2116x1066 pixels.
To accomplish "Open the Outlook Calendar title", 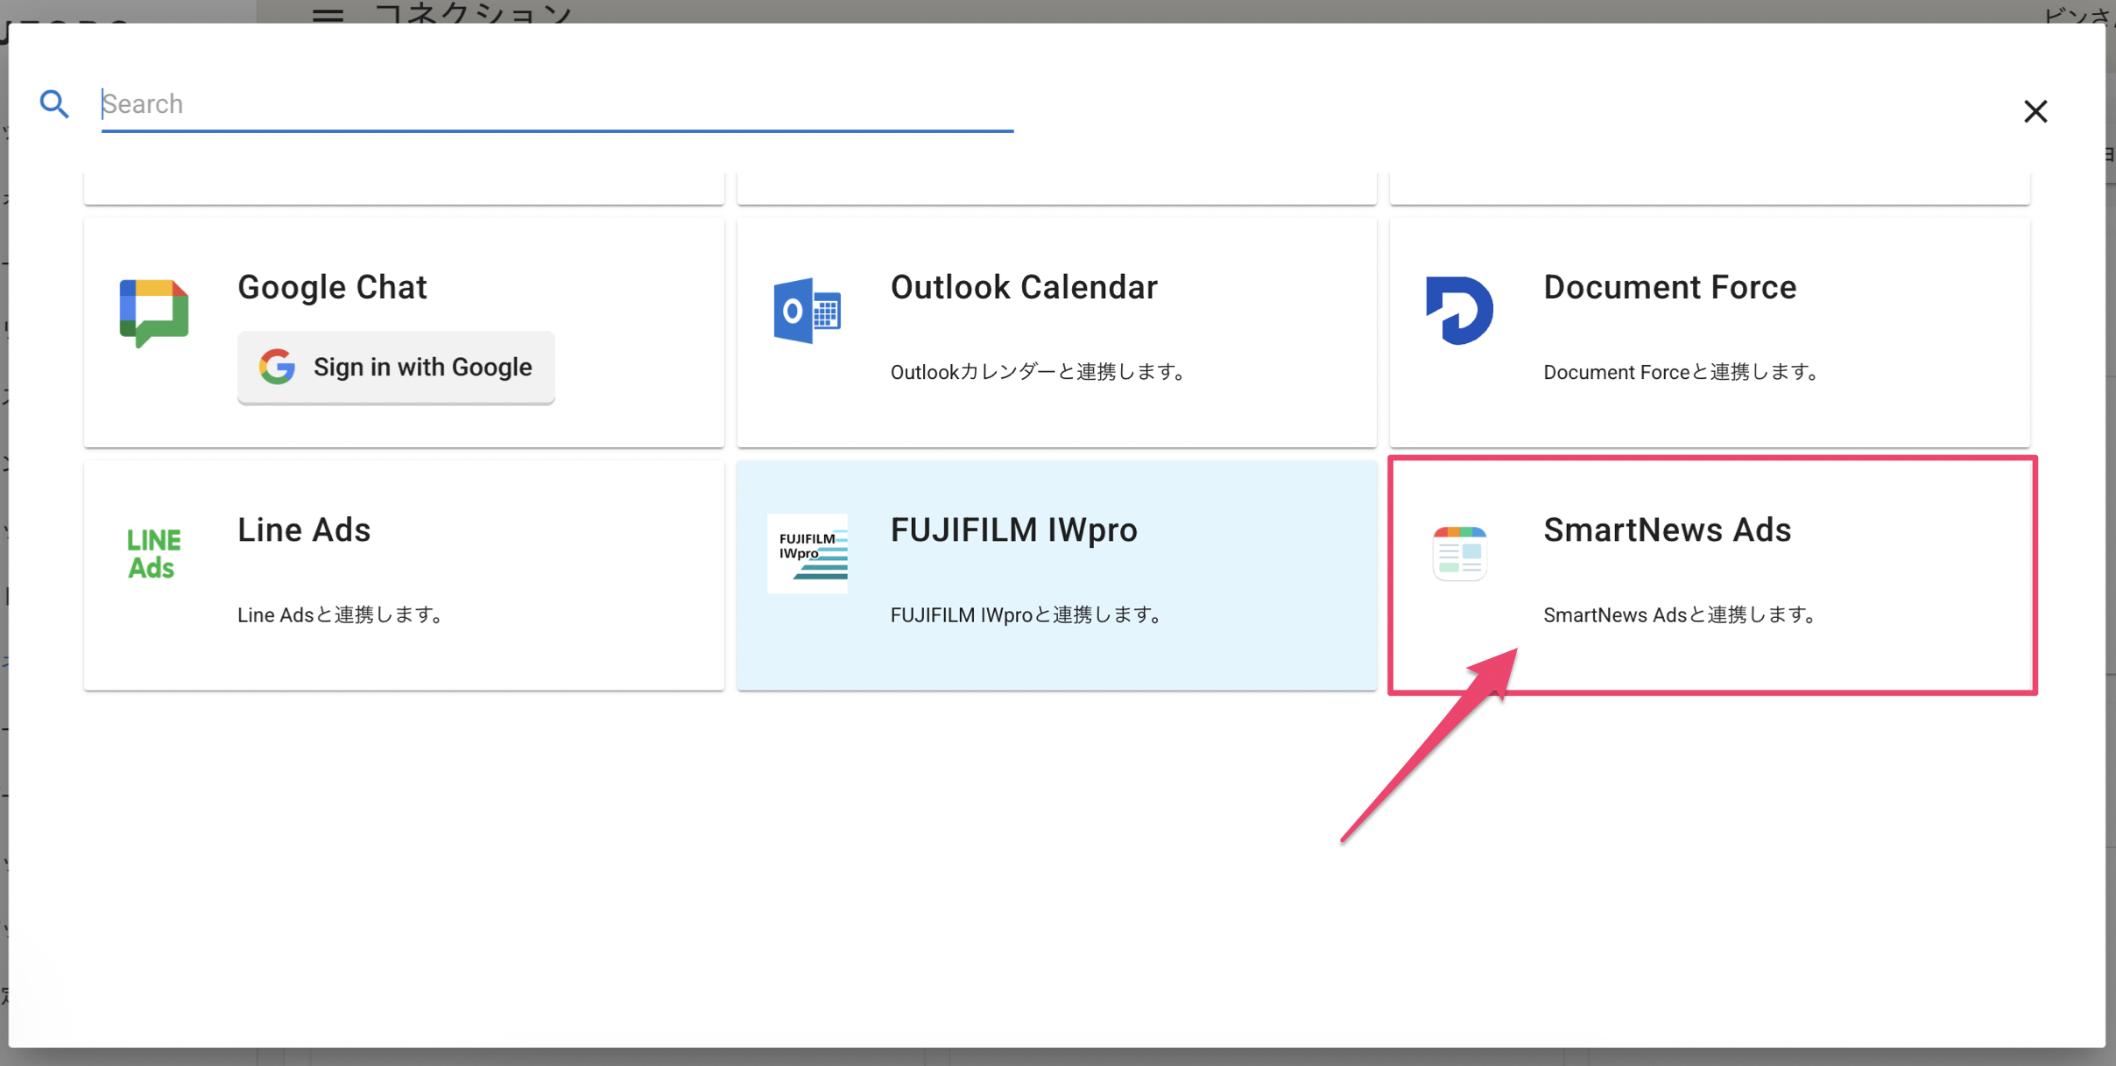I will [1024, 287].
